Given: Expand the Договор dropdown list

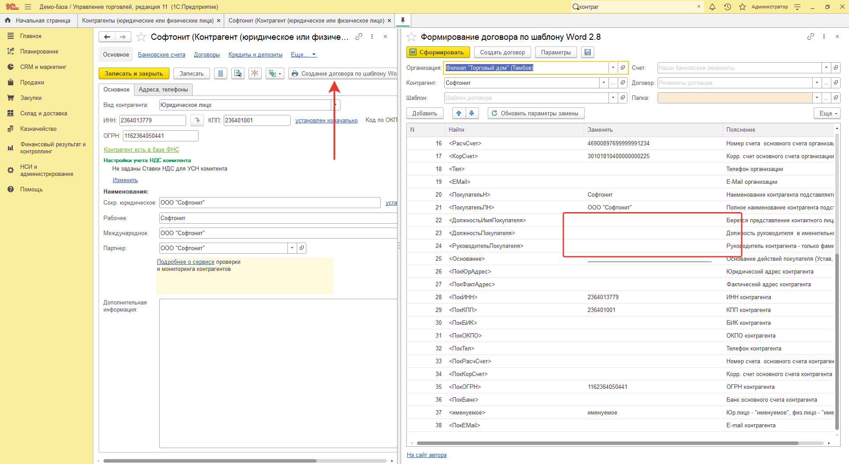Looking at the screenshot, I should (817, 83).
